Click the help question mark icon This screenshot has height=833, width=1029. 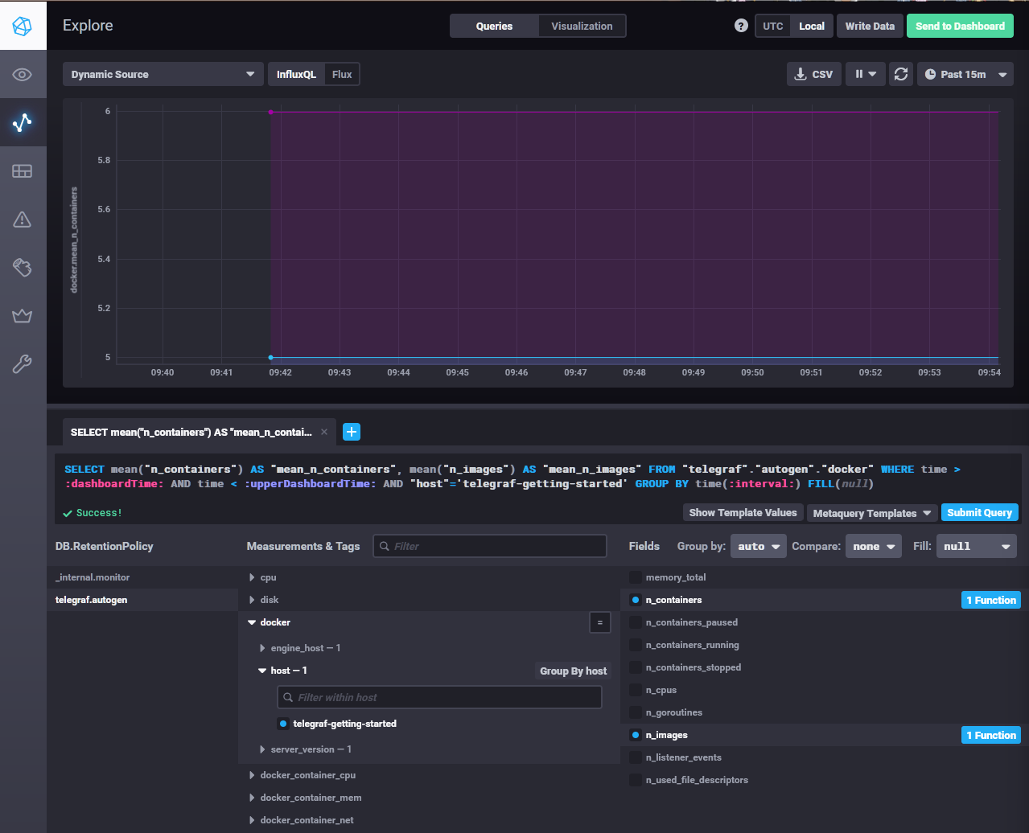tap(740, 25)
